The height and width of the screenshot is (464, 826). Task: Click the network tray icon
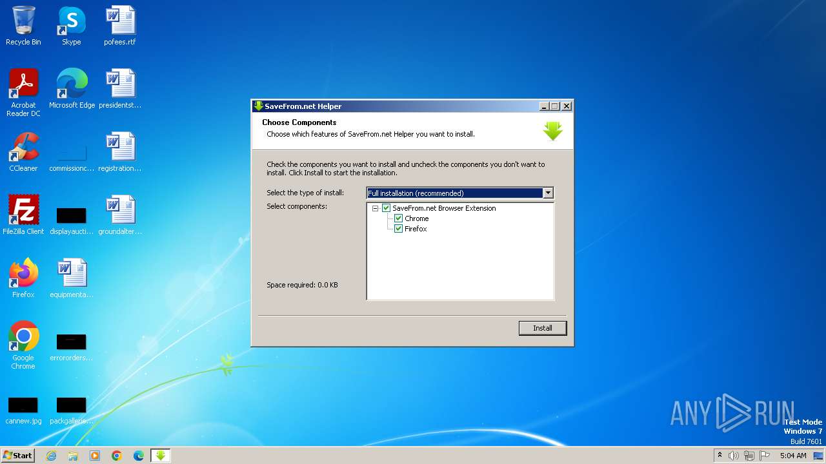pyautogui.click(x=749, y=456)
